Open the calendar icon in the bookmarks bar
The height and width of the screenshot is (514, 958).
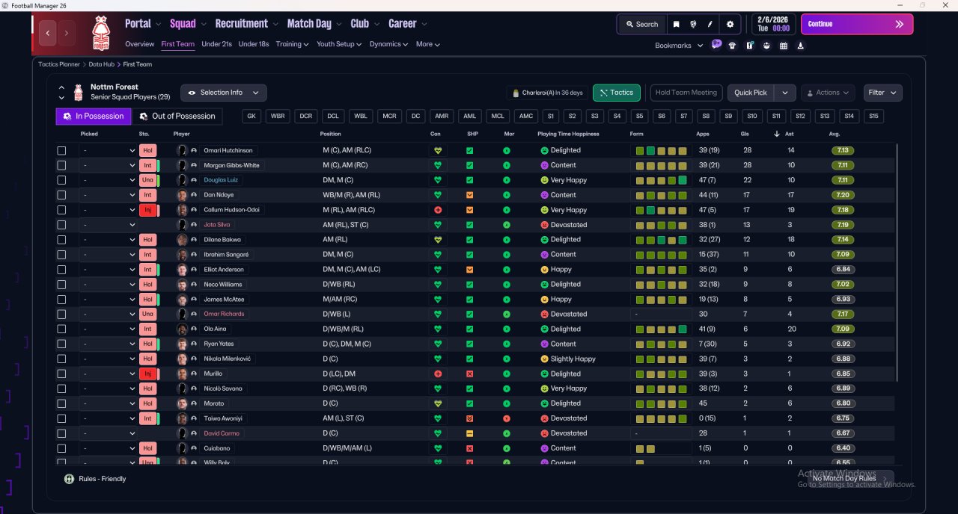784,46
